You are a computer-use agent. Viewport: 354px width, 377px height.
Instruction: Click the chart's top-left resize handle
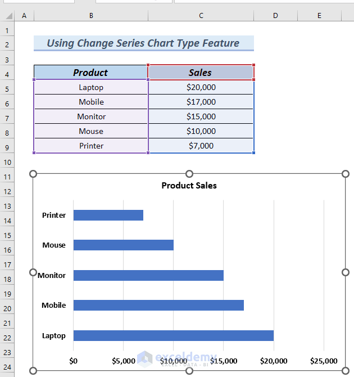[x=33, y=174]
